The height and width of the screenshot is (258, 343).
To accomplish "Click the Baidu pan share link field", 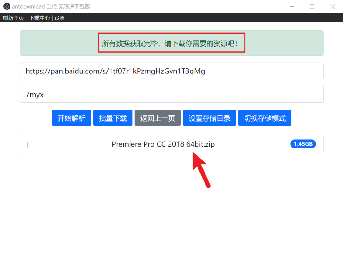I will (x=171, y=71).
